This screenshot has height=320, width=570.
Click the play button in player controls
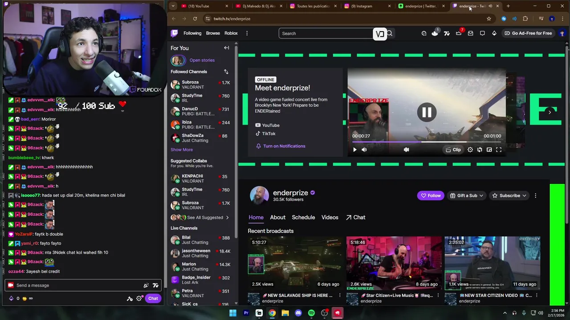point(355,150)
